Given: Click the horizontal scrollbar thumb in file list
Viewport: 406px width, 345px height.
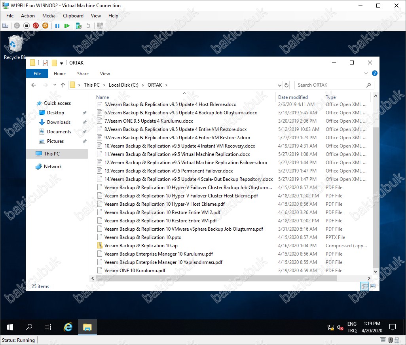Looking at the screenshot, I should click(x=216, y=278).
